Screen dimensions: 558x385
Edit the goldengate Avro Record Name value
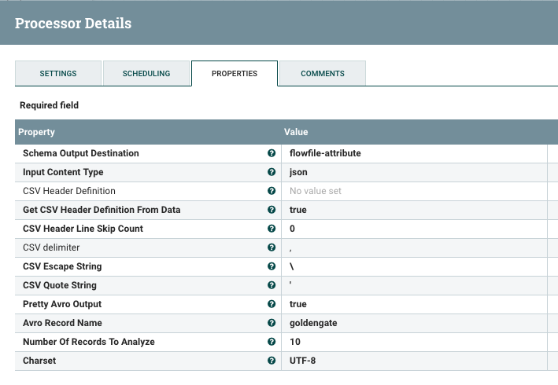point(414,323)
